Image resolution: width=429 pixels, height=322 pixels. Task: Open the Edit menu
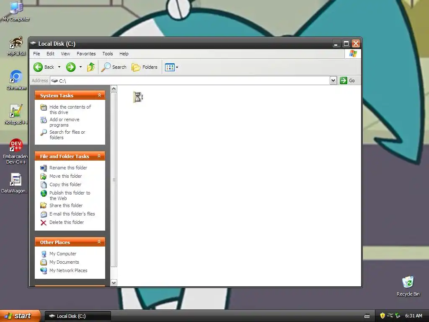(x=50, y=54)
